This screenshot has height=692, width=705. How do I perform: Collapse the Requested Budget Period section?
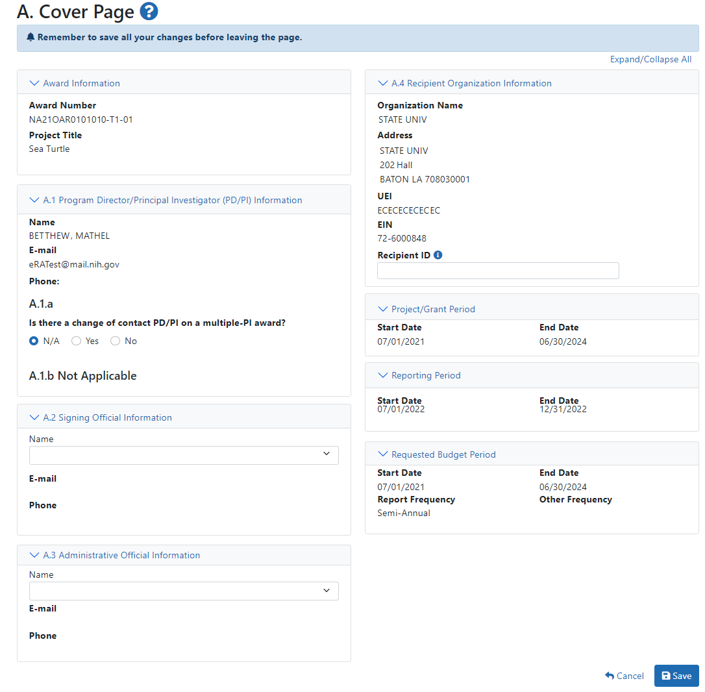tap(436, 454)
